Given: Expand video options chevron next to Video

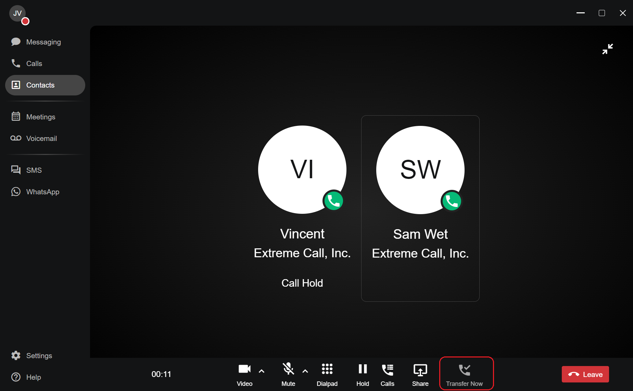Looking at the screenshot, I should pos(262,371).
